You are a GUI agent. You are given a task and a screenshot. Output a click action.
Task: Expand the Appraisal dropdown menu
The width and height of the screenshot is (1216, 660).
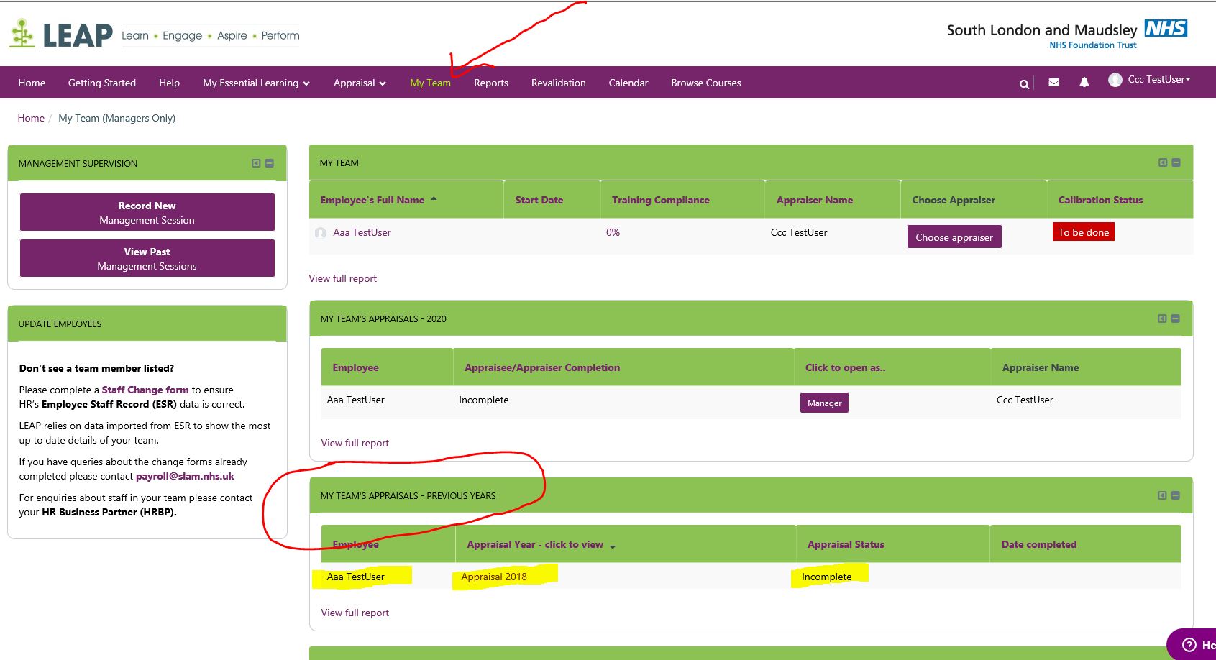360,83
